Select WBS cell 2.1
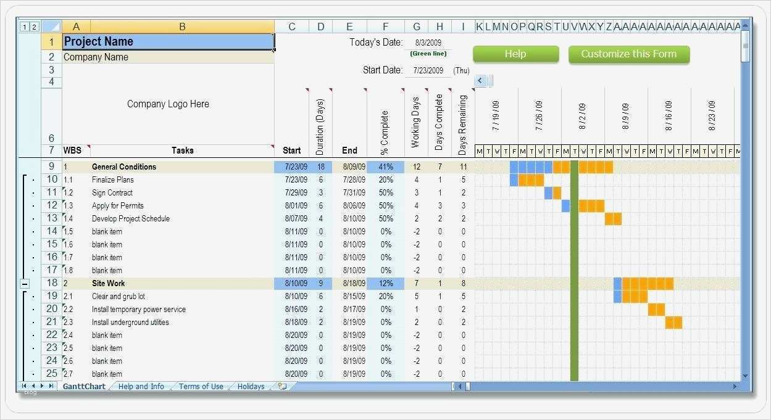This screenshot has width=771, height=420. tap(76, 296)
